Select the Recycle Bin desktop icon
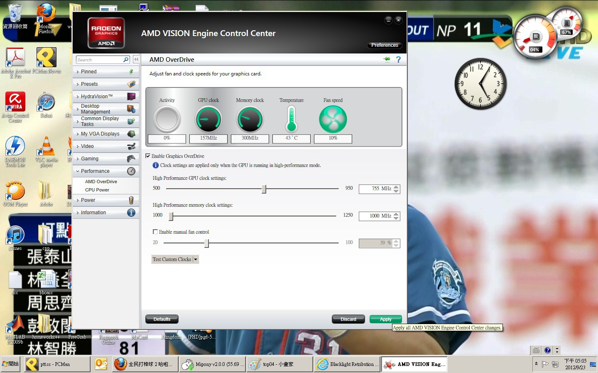The image size is (598, 373). tap(15, 17)
